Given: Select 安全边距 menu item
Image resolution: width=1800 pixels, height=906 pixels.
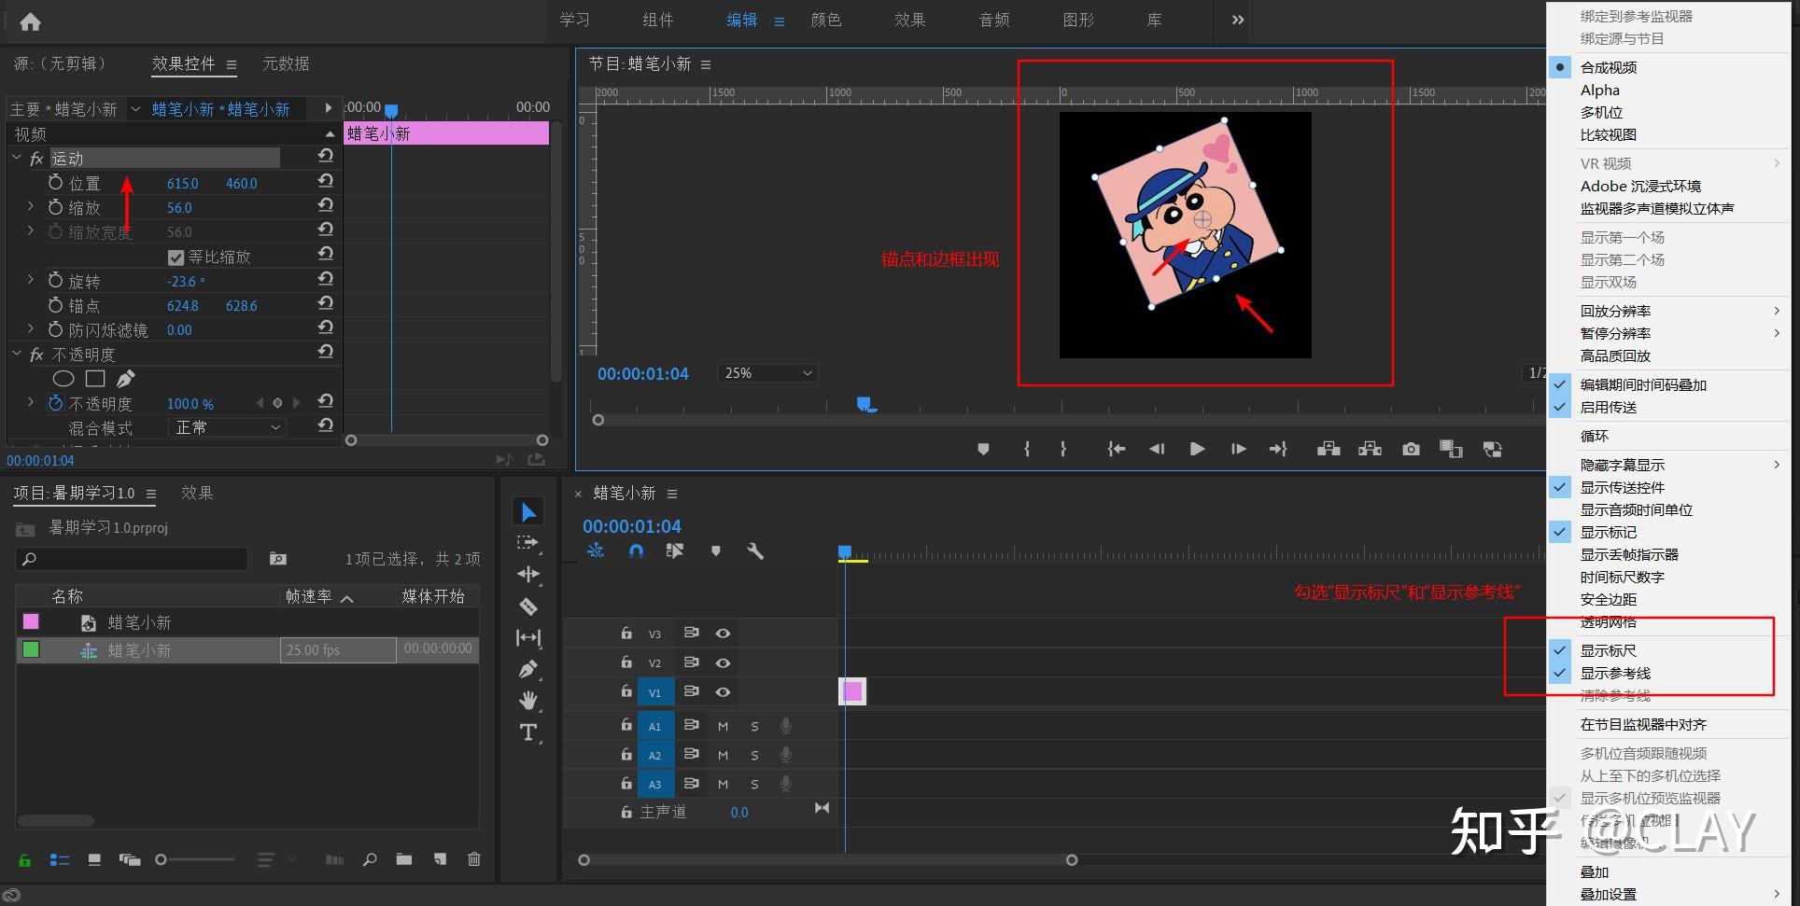Looking at the screenshot, I should 1608,599.
